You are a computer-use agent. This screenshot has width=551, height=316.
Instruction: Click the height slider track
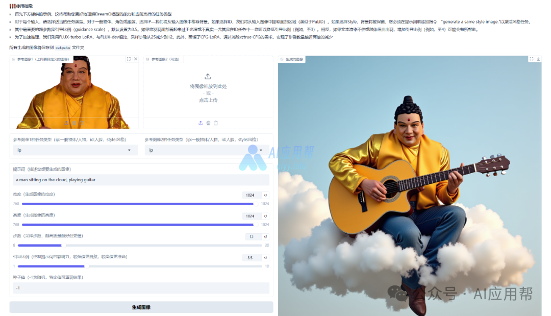click(x=139, y=225)
